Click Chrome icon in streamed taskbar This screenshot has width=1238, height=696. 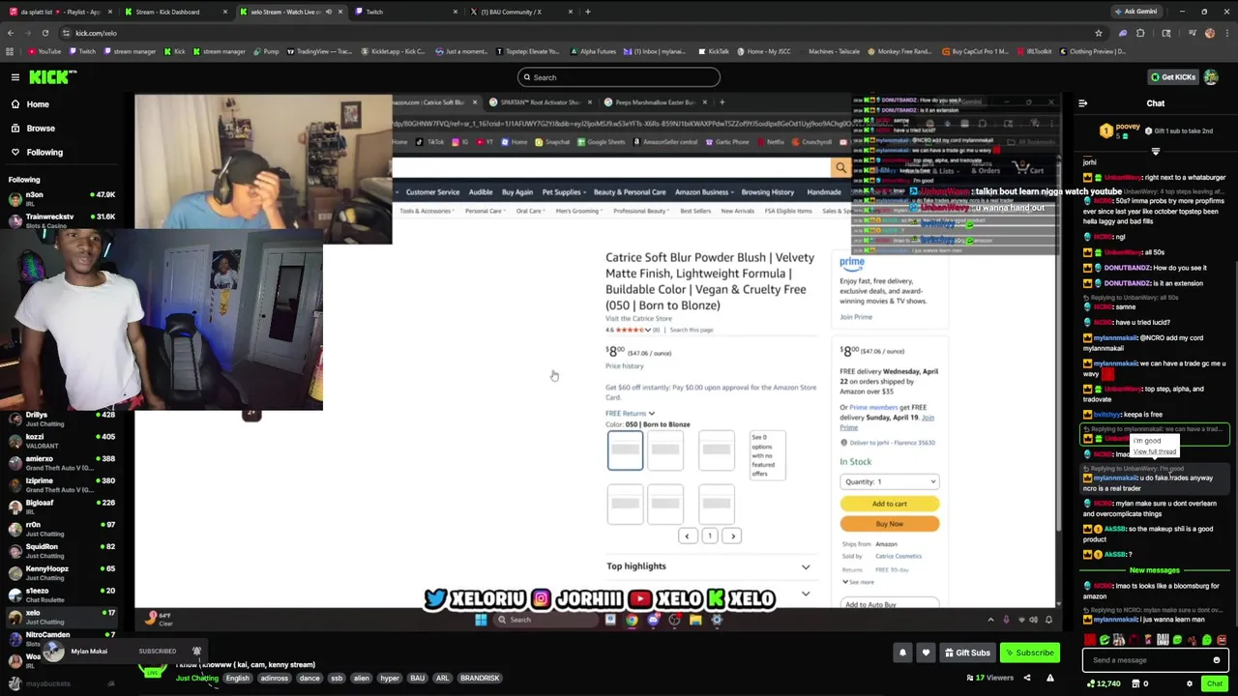(x=632, y=621)
